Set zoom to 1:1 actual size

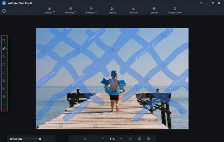[130, 139]
